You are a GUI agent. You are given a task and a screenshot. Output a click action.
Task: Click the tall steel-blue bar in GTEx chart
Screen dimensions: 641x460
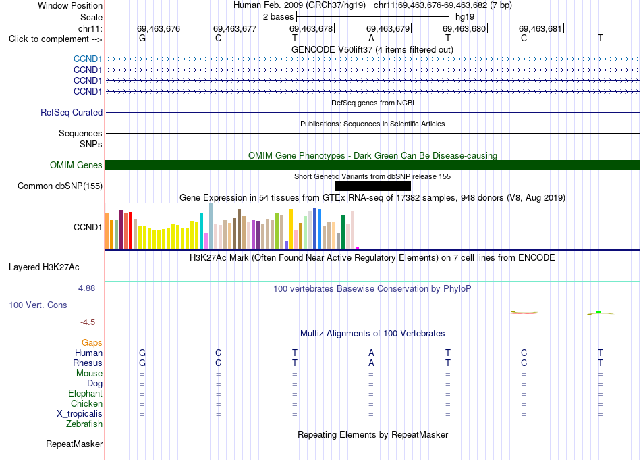point(211,226)
